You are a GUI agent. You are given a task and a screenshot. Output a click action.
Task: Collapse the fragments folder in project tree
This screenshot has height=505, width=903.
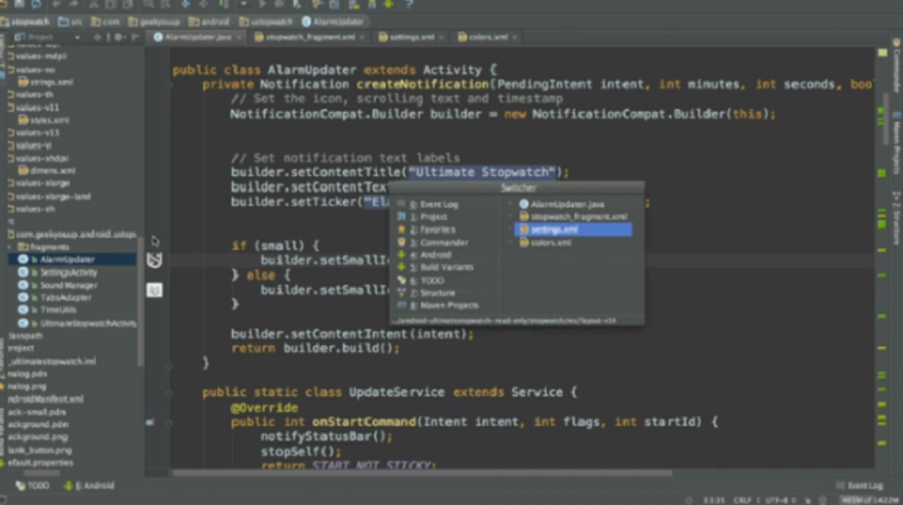pos(11,247)
